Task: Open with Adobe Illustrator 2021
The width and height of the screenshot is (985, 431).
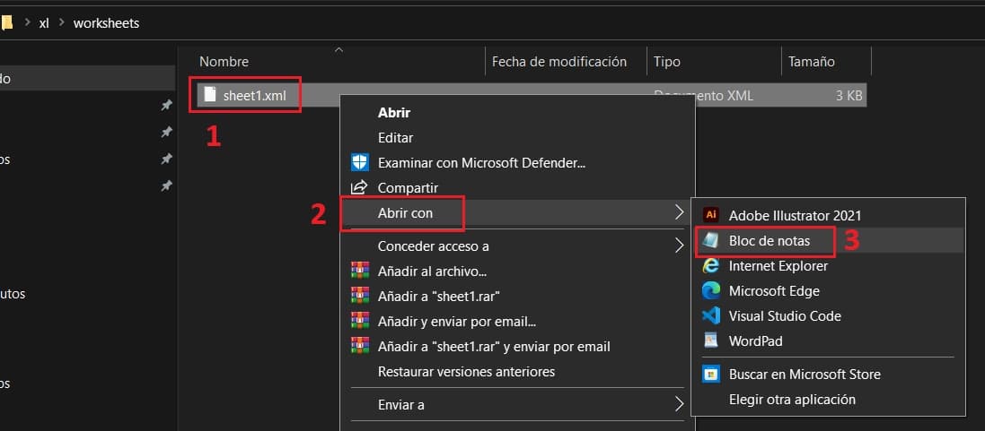Action: 795,215
